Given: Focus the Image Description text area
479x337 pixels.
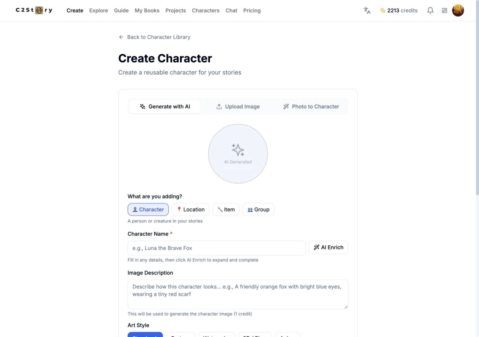Looking at the screenshot, I should [x=238, y=294].
